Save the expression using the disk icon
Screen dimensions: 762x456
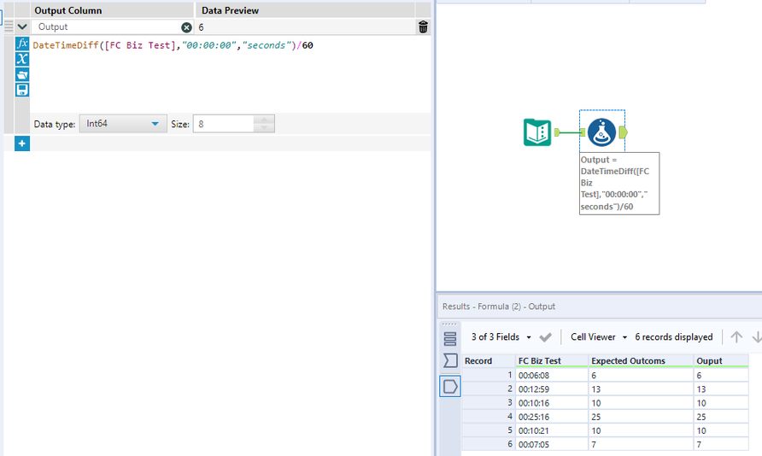(x=22, y=90)
